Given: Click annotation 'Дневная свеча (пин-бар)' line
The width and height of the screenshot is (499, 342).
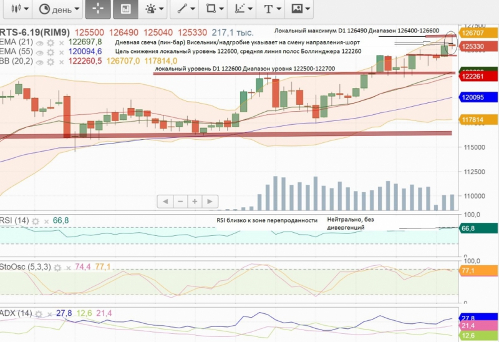Looking at the screenshot, I should 238,42.
